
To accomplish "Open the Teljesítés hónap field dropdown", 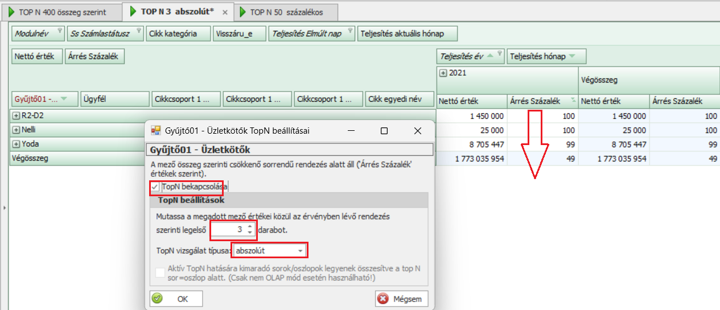I will [572, 56].
